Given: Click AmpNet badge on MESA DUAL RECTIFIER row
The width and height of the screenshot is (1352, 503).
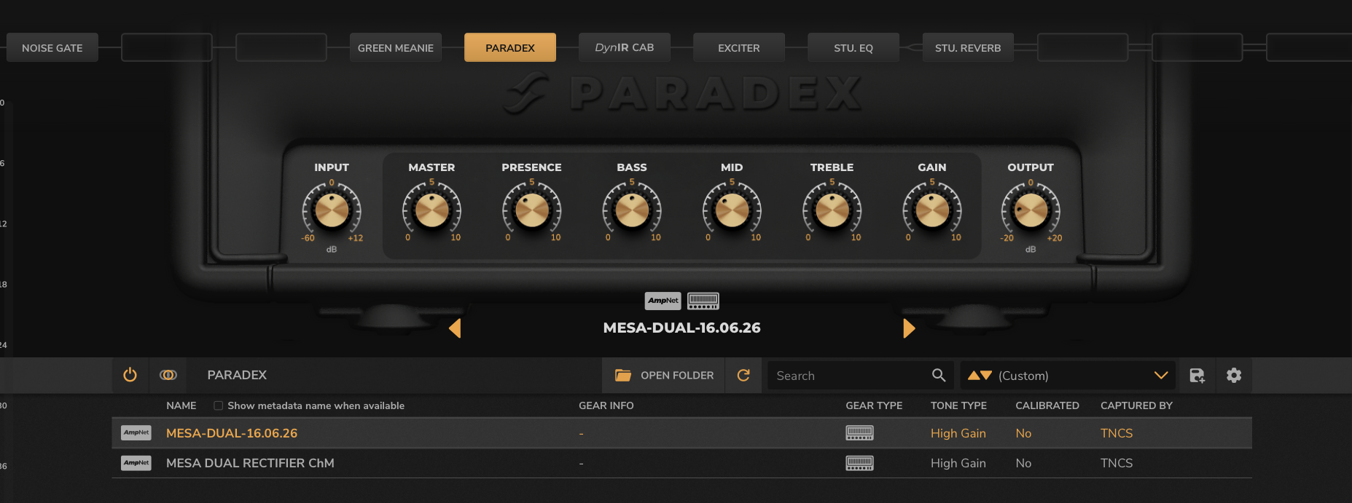Looking at the screenshot, I should pos(136,462).
